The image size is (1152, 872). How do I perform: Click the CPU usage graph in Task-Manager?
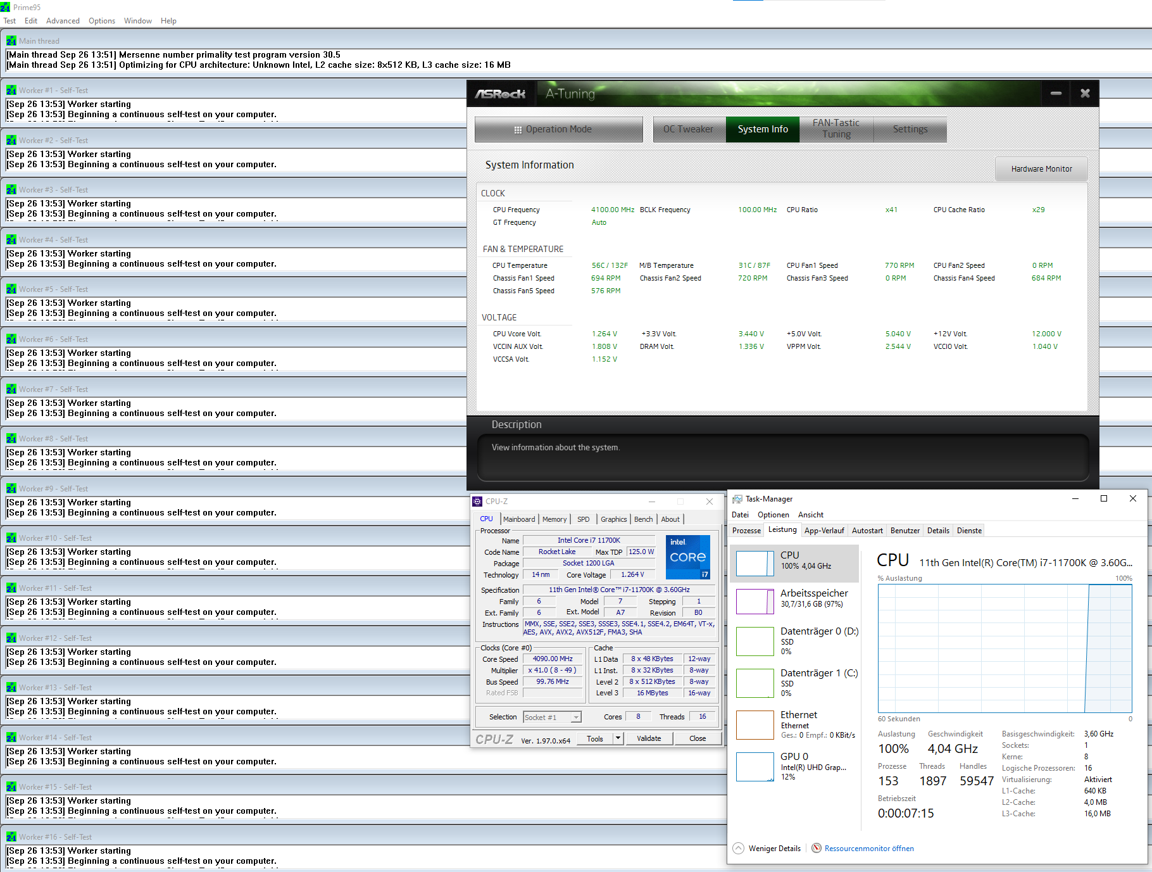(x=1005, y=648)
